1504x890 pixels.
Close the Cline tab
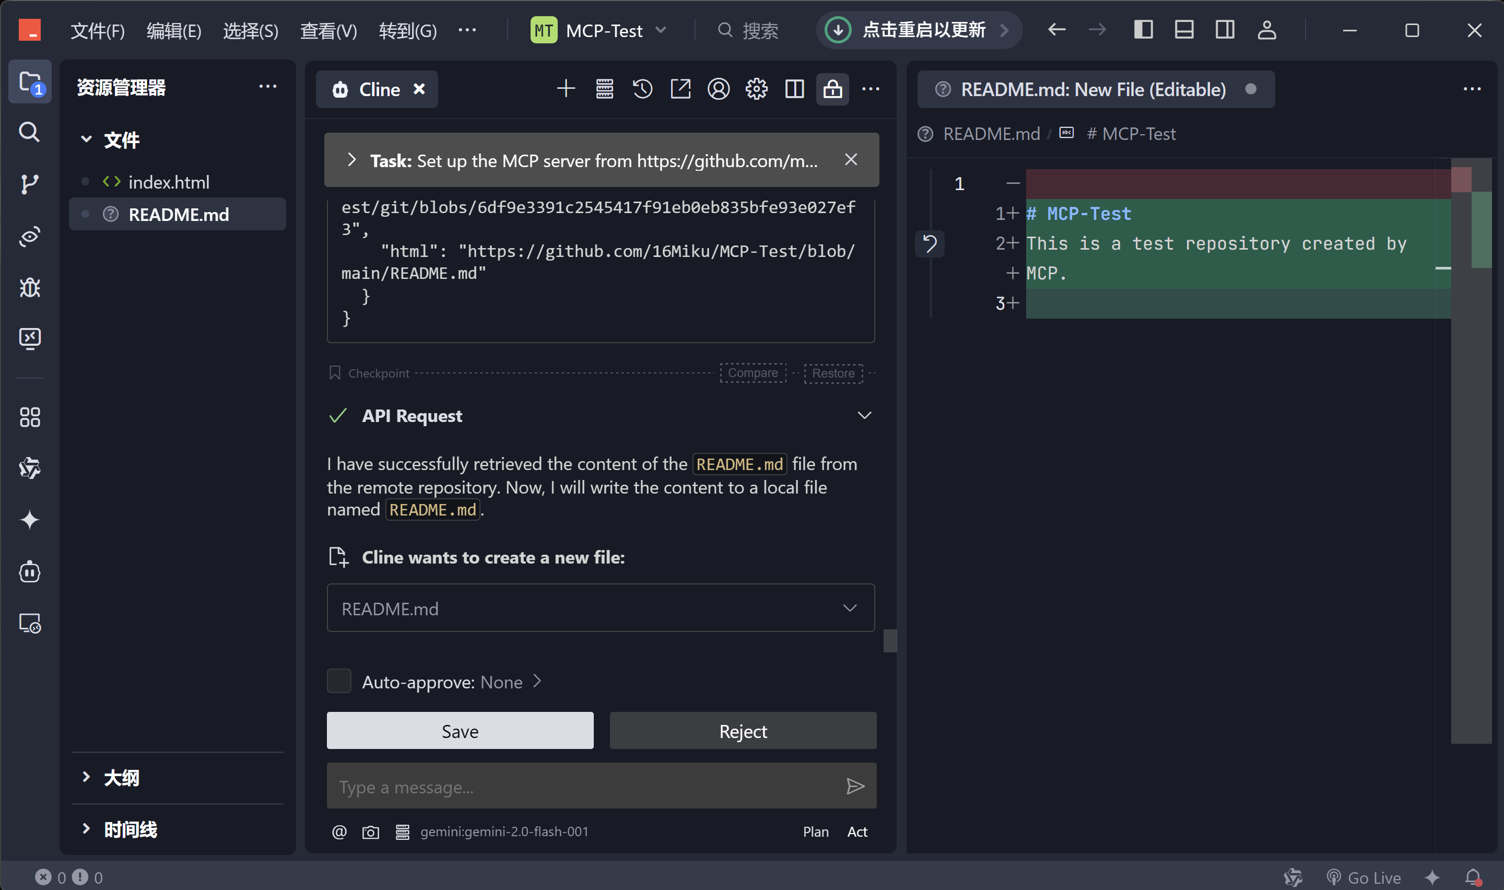click(419, 89)
